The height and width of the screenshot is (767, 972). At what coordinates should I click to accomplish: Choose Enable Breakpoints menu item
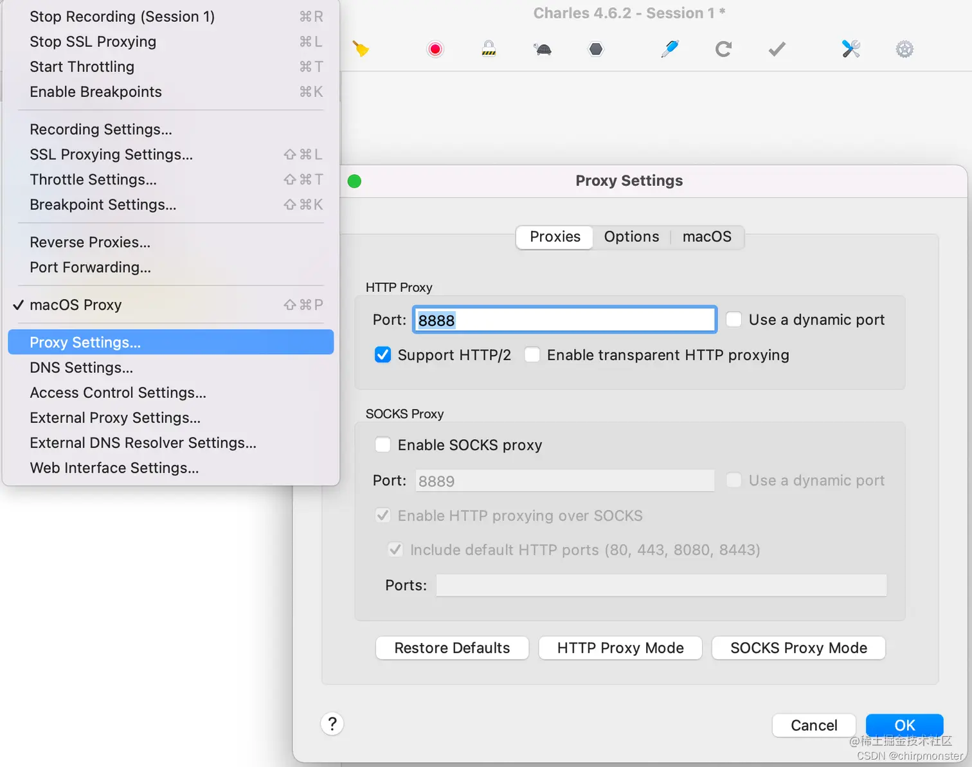point(171,92)
